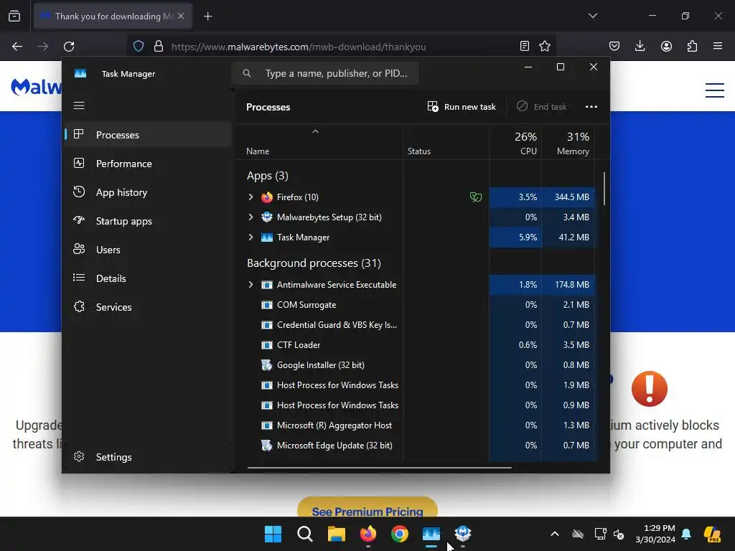This screenshot has width=735, height=551.
Task: Expand the Malwarebytes Setup process group
Action: tap(251, 217)
